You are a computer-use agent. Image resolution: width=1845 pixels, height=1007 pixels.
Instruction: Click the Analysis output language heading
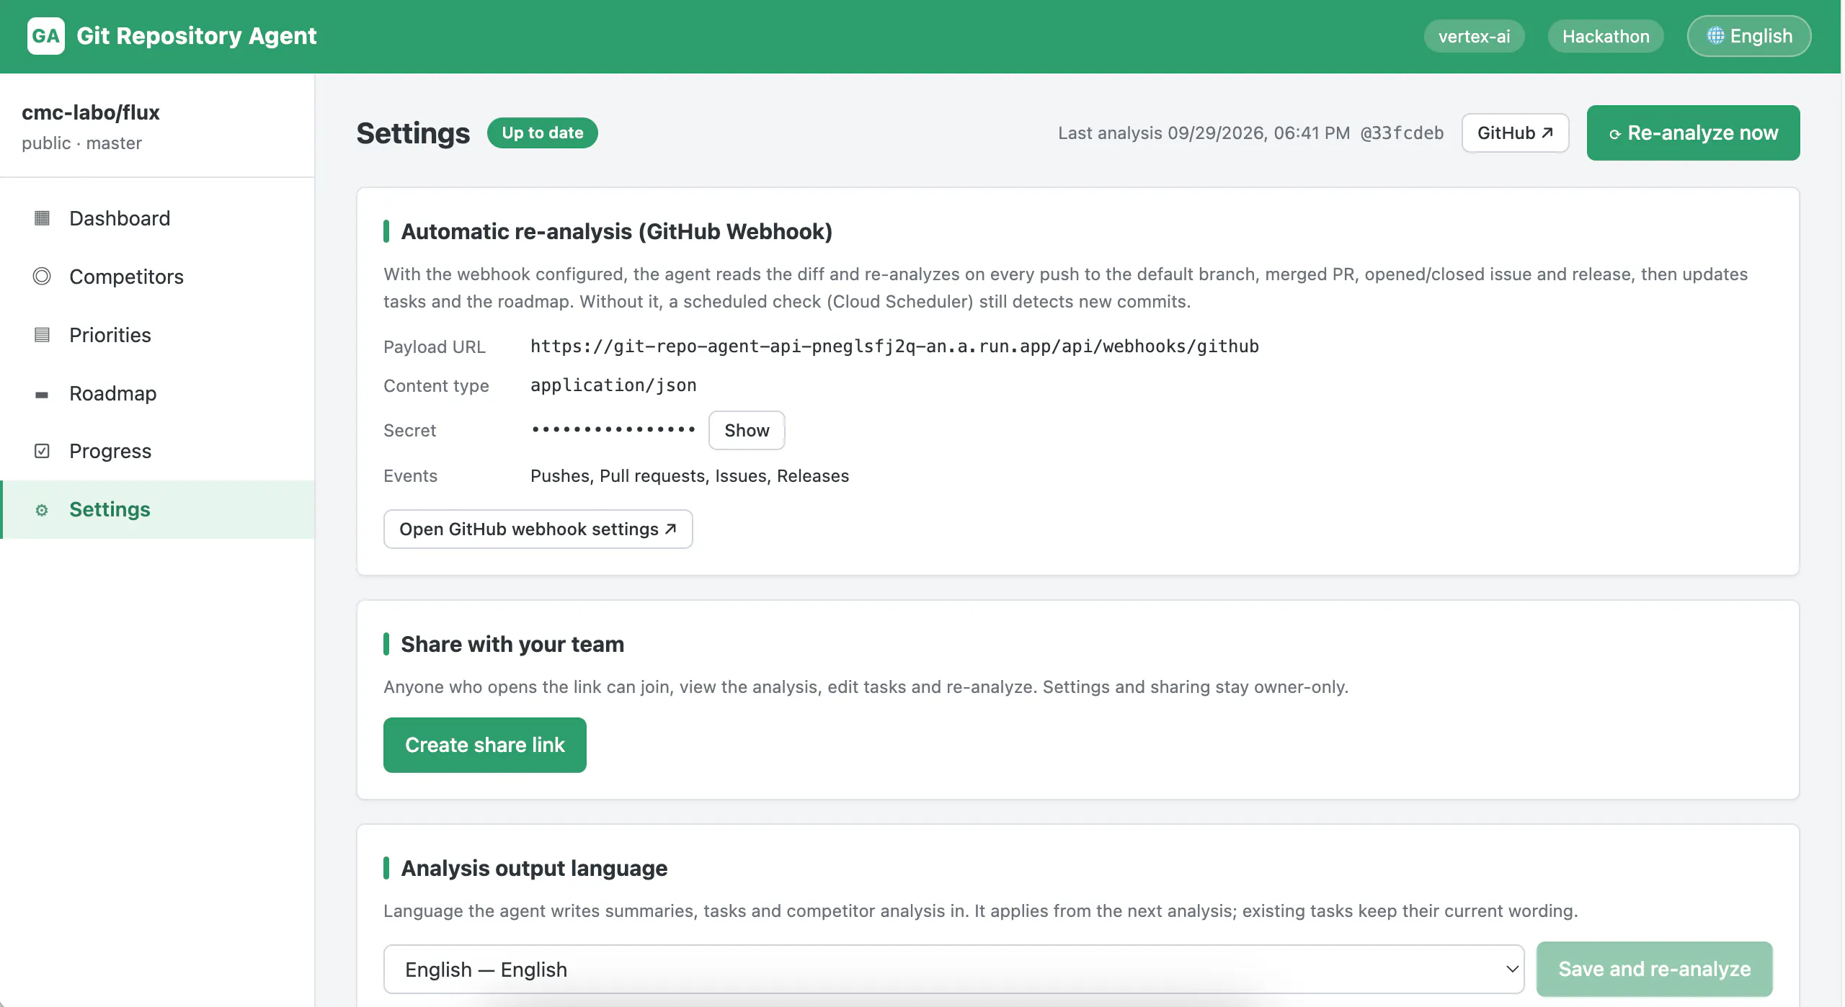point(534,868)
